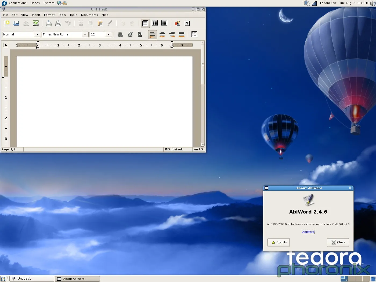Select the About AbiWord taskbar button
The width and height of the screenshot is (376, 282).
pos(77,279)
